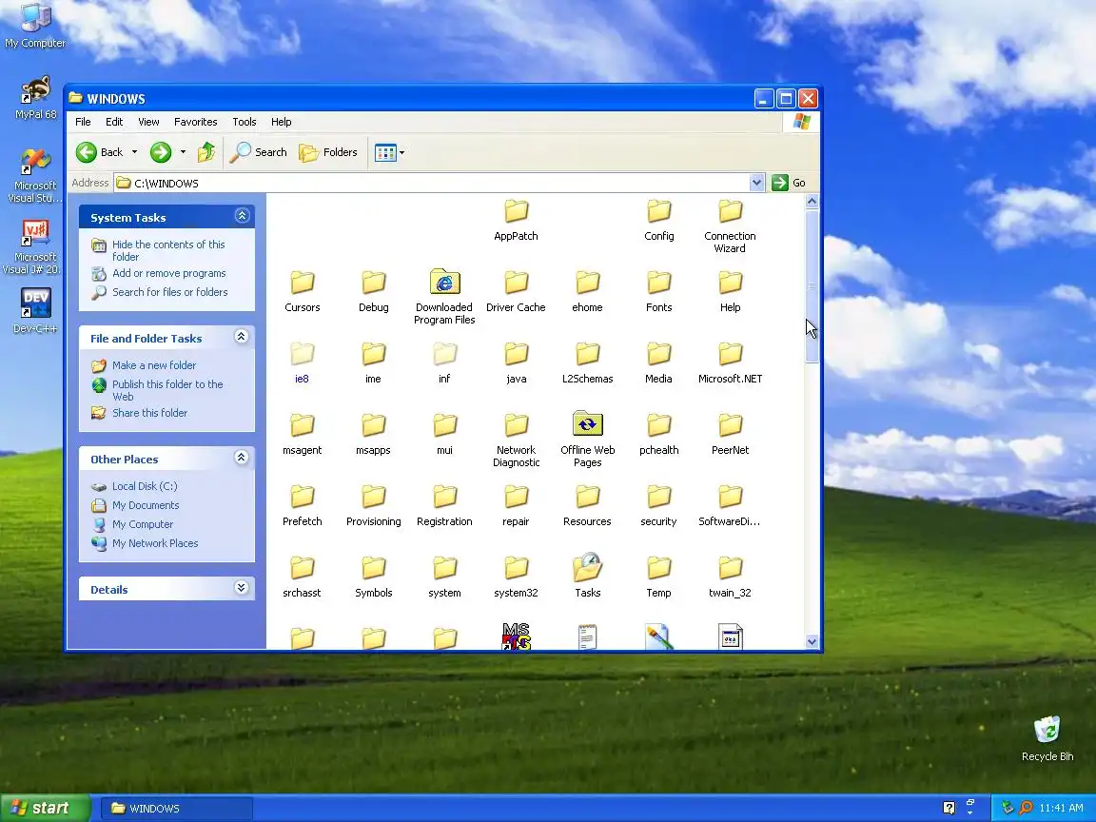The width and height of the screenshot is (1096, 822).
Task: Select the Config folder
Action: [x=659, y=220]
